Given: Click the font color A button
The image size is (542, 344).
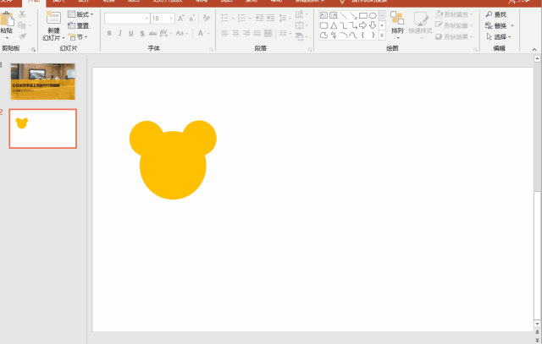Looking at the screenshot, I should (x=201, y=33).
